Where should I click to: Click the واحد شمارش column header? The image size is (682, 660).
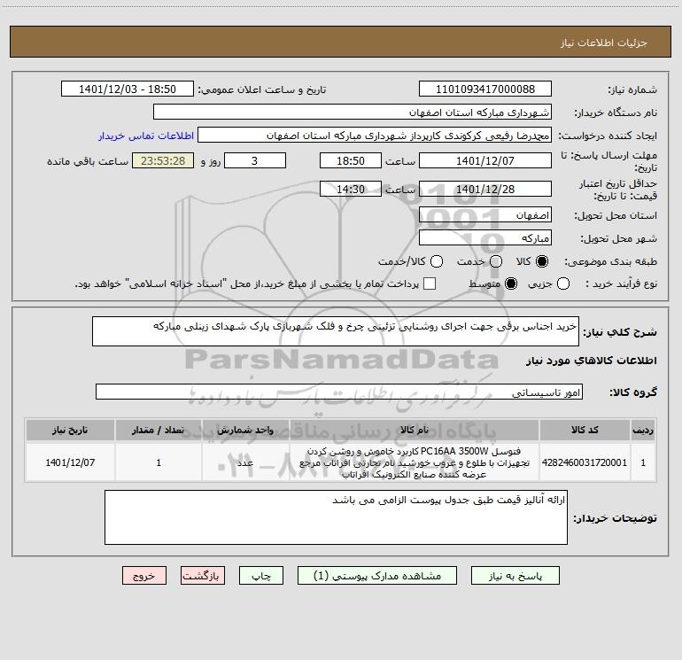click(x=245, y=430)
